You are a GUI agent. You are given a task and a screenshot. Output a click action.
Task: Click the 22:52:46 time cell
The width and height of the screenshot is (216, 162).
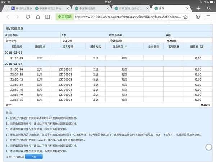click(17, 90)
